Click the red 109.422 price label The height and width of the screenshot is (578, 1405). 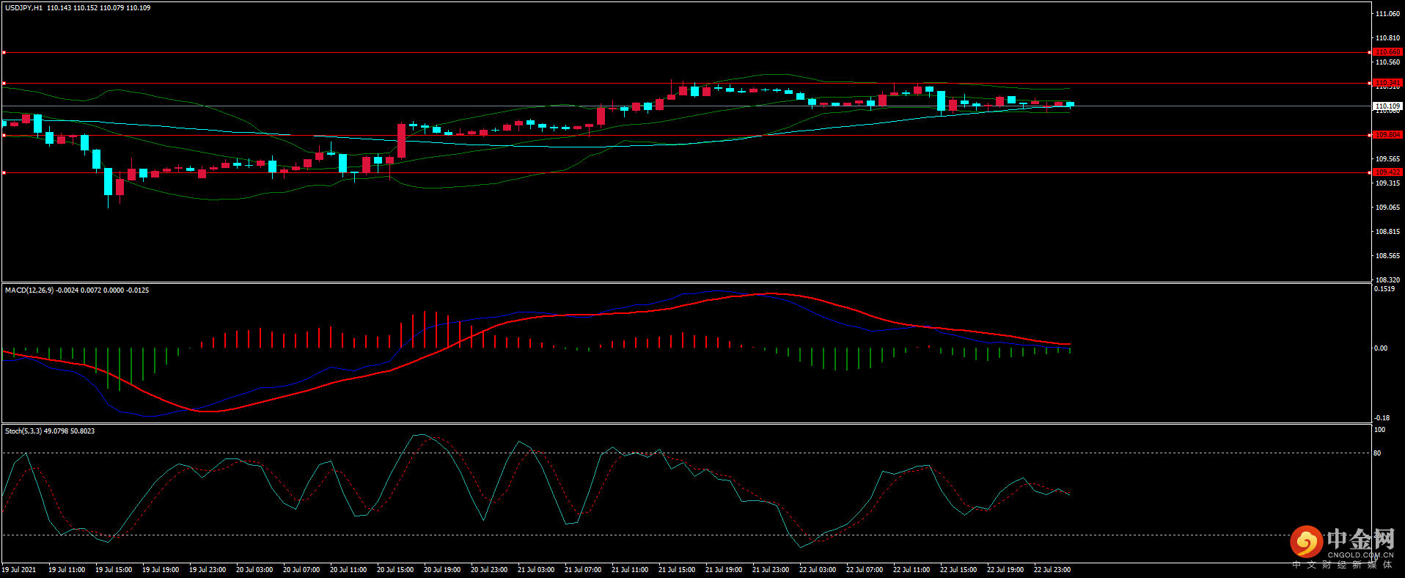[x=1387, y=172]
